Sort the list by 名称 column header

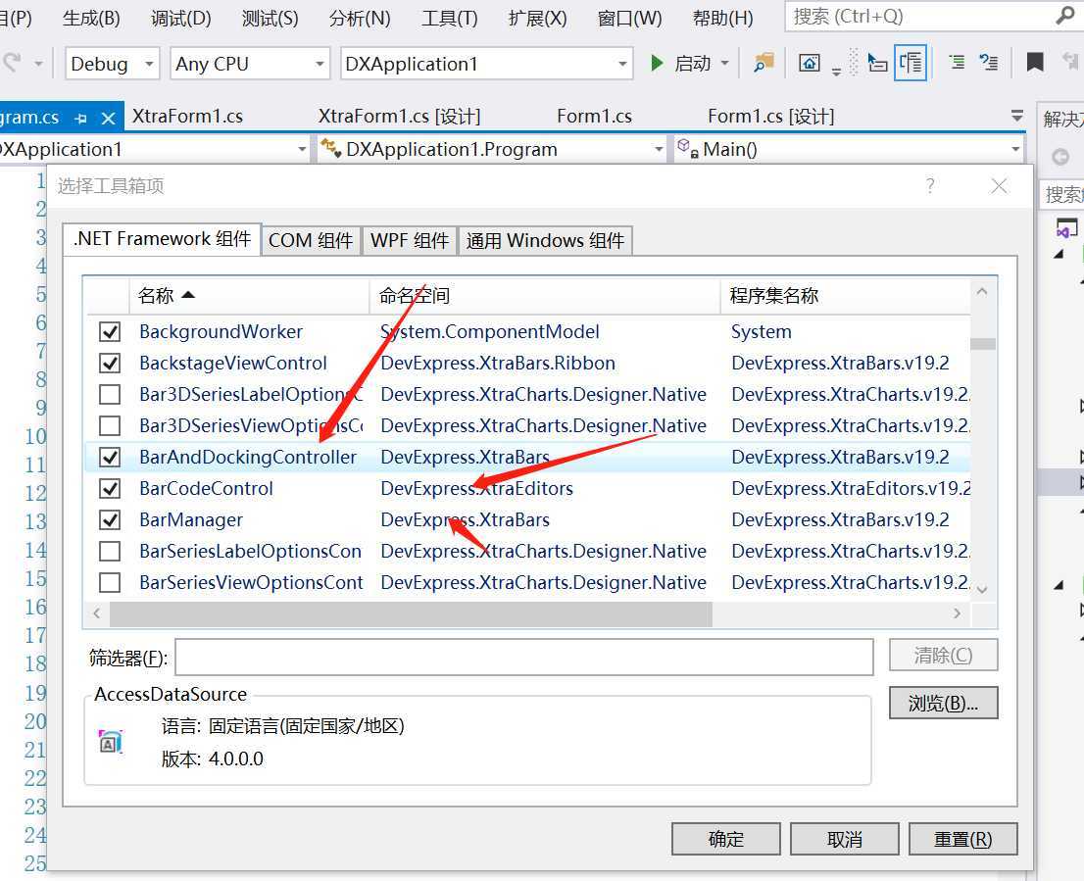(249, 296)
